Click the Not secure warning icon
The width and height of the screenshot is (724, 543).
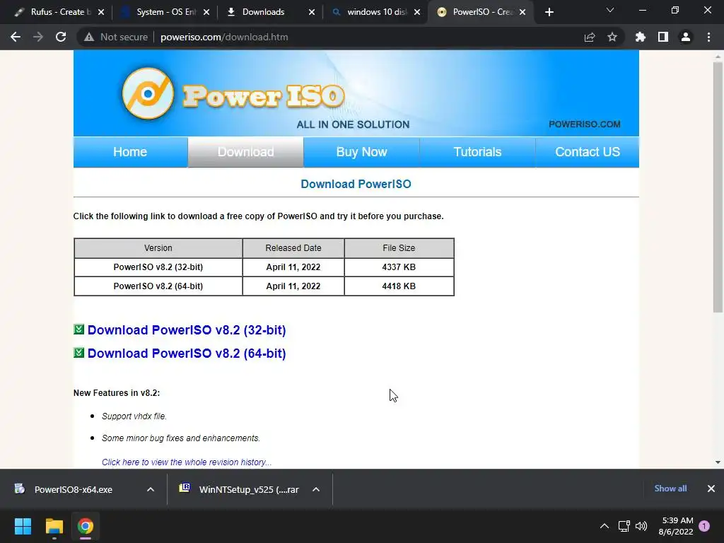[x=89, y=37]
